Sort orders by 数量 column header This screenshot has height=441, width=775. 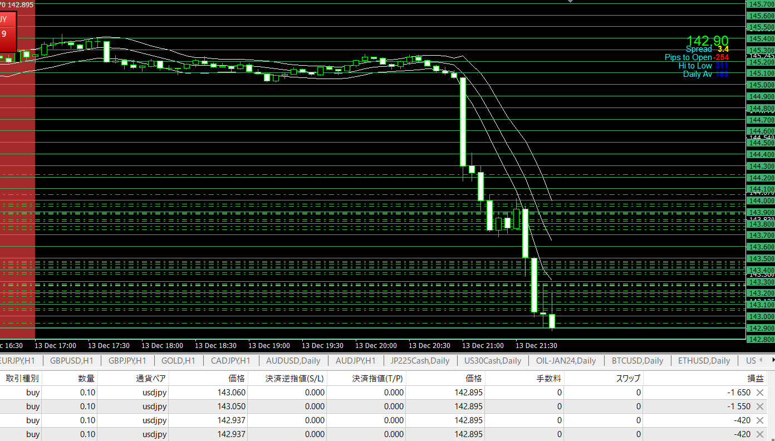coord(86,378)
